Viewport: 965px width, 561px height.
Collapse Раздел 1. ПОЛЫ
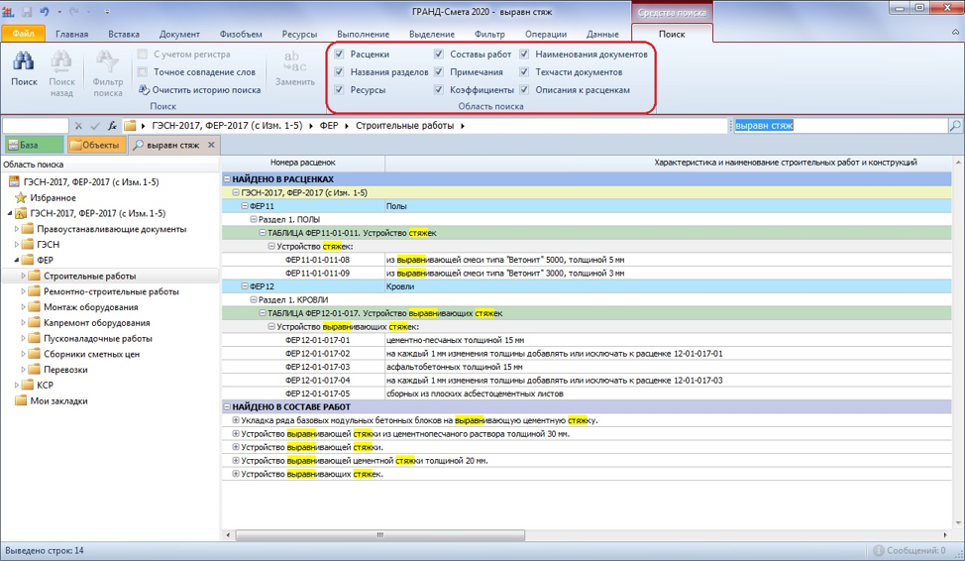[253, 219]
